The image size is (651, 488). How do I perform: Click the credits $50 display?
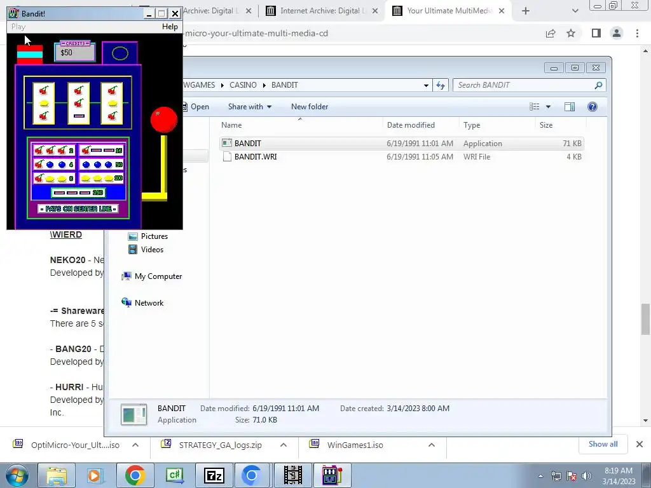(75, 51)
